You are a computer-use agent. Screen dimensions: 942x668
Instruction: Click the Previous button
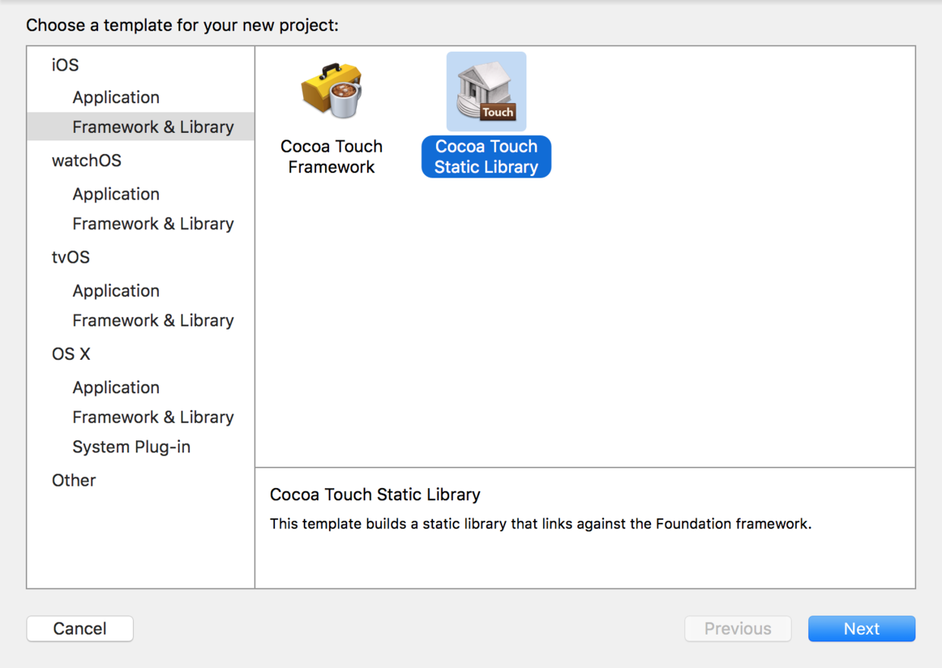[x=738, y=629]
